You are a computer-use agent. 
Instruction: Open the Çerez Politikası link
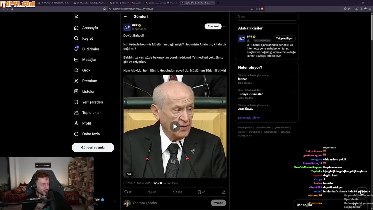pyautogui.click(x=282, y=127)
